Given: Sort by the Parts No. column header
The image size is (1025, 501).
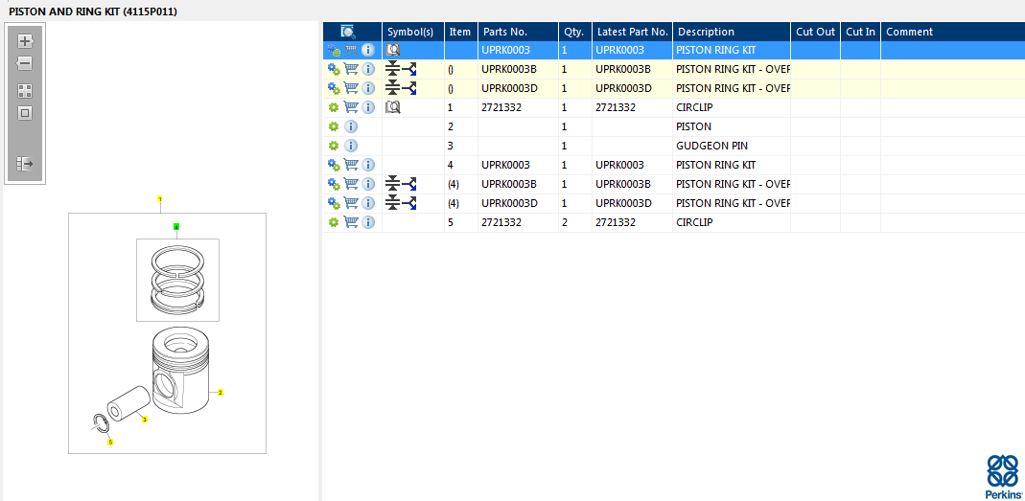Looking at the screenshot, I should 504,32.
